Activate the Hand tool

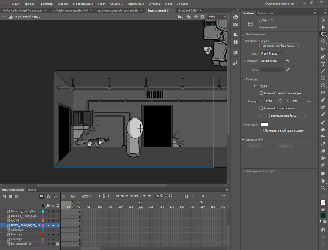tap(323, 180)
